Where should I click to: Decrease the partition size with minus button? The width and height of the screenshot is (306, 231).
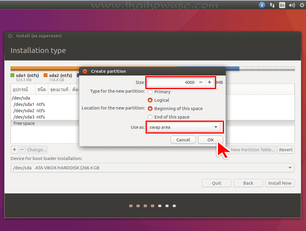pos(201,82)
